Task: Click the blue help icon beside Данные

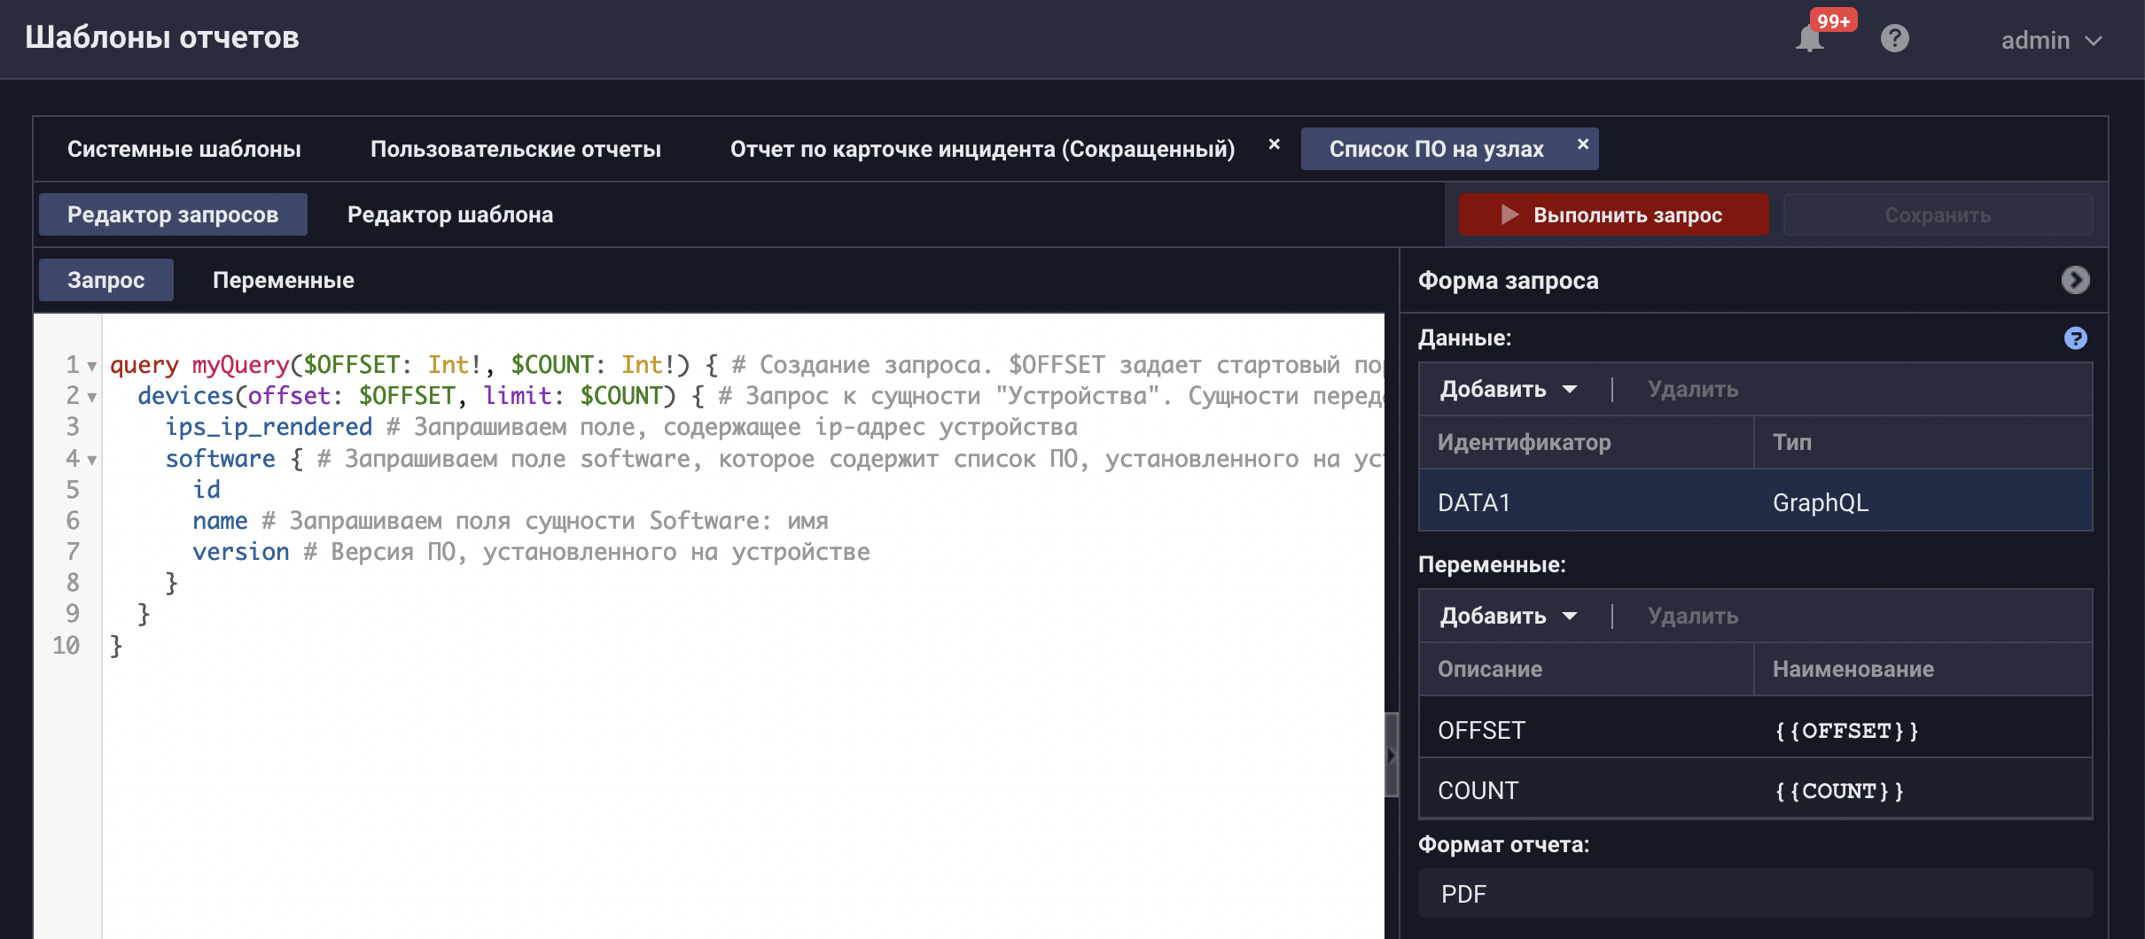Action: [2075, 338]
